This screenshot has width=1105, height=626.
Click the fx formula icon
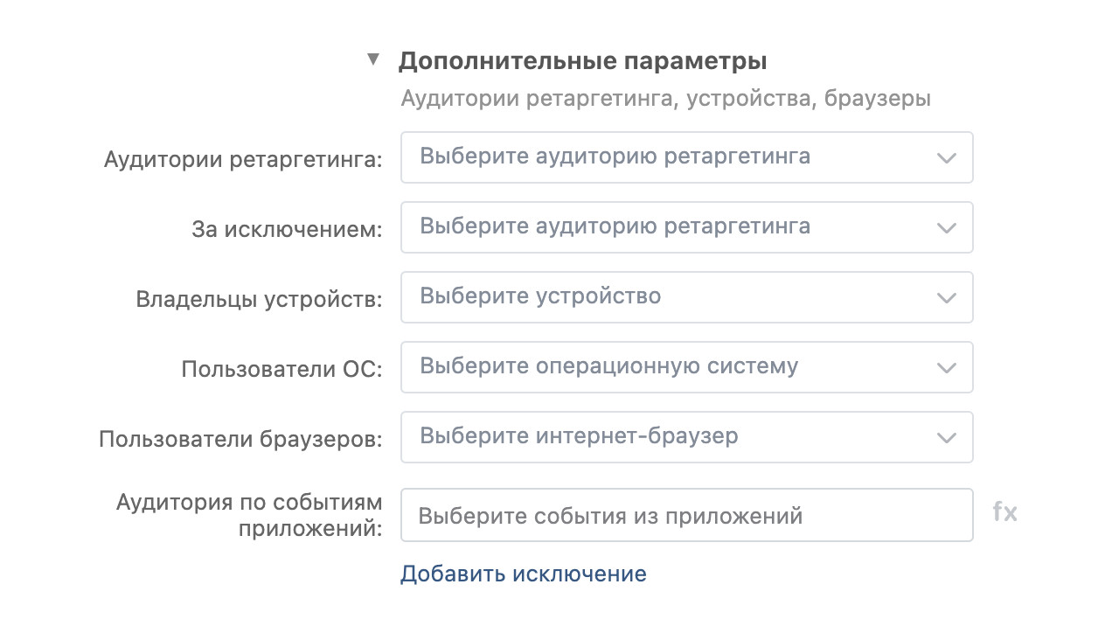(1004, 512)
